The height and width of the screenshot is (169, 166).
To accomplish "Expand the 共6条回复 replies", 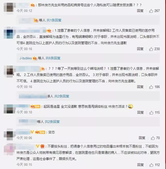I will tap(53, 58).
